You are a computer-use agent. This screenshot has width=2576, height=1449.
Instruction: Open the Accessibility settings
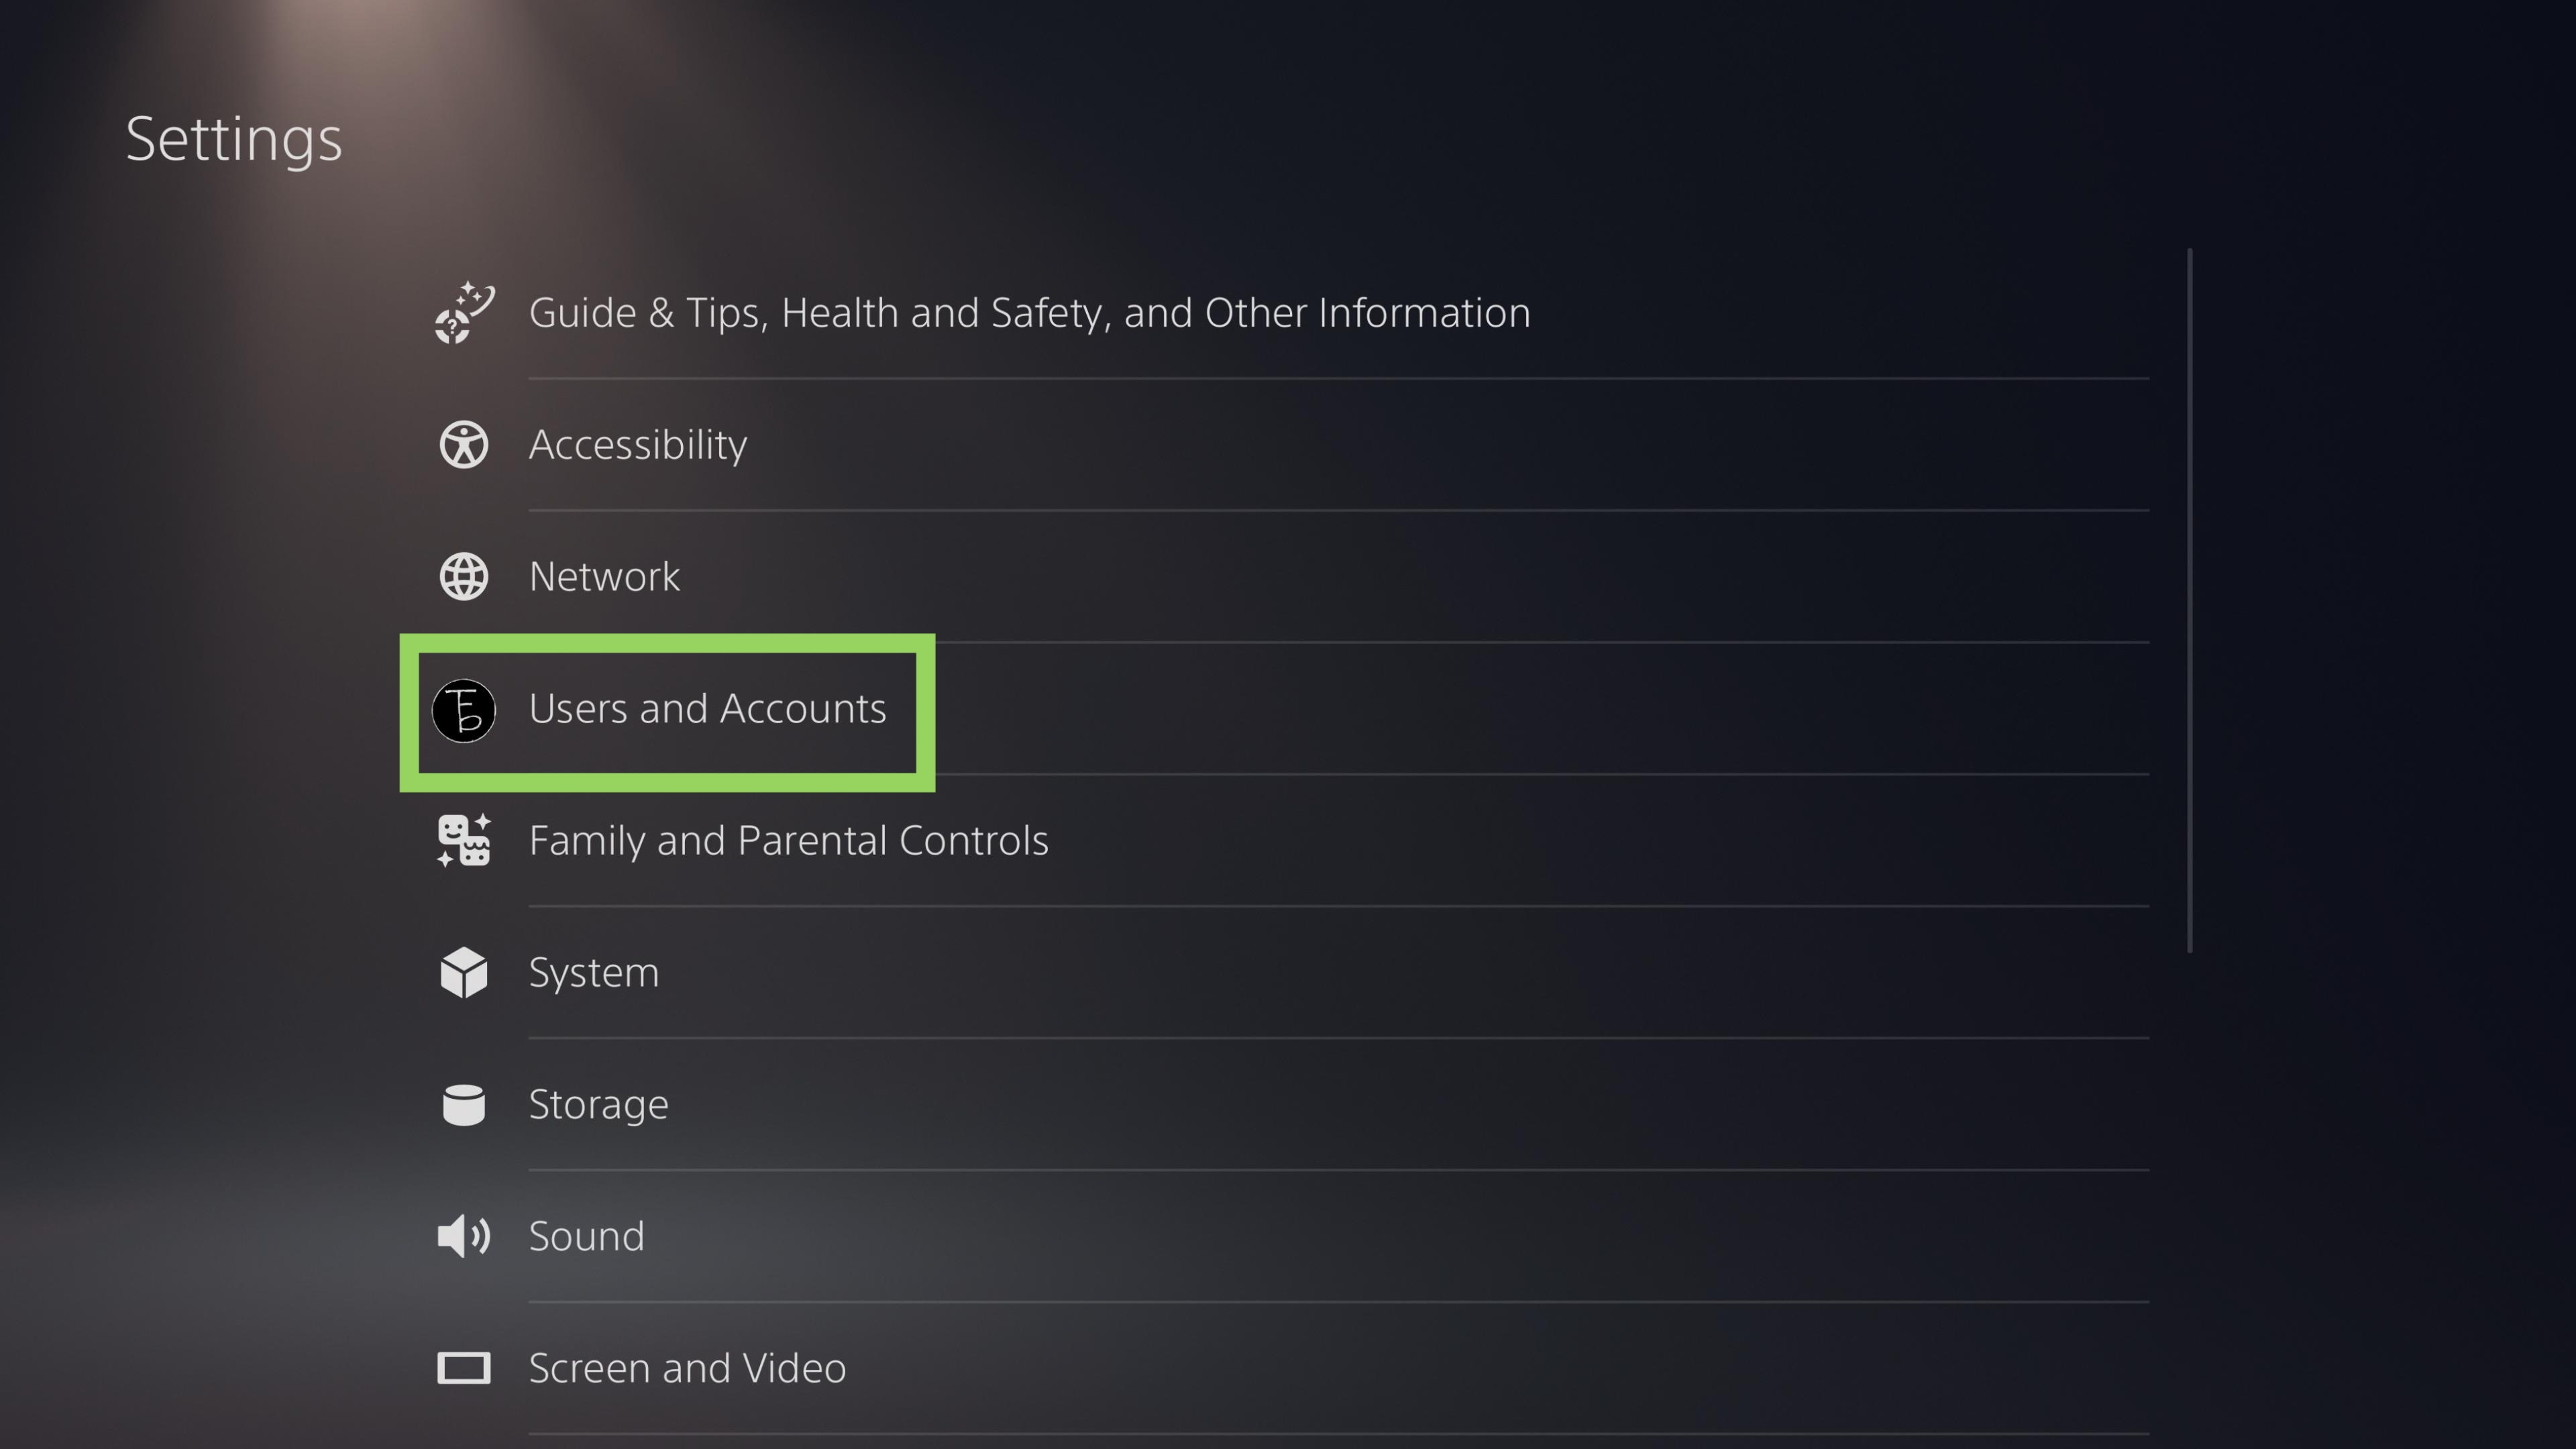pos(638,445)
